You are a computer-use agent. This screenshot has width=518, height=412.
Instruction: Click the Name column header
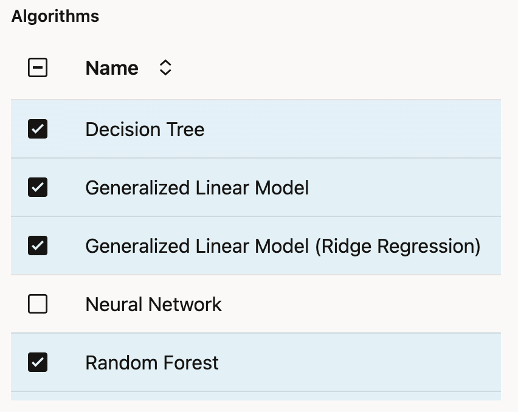click(111, 67)
